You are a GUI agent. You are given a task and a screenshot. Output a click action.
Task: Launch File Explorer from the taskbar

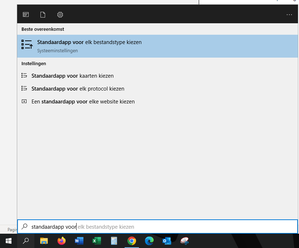44,241
